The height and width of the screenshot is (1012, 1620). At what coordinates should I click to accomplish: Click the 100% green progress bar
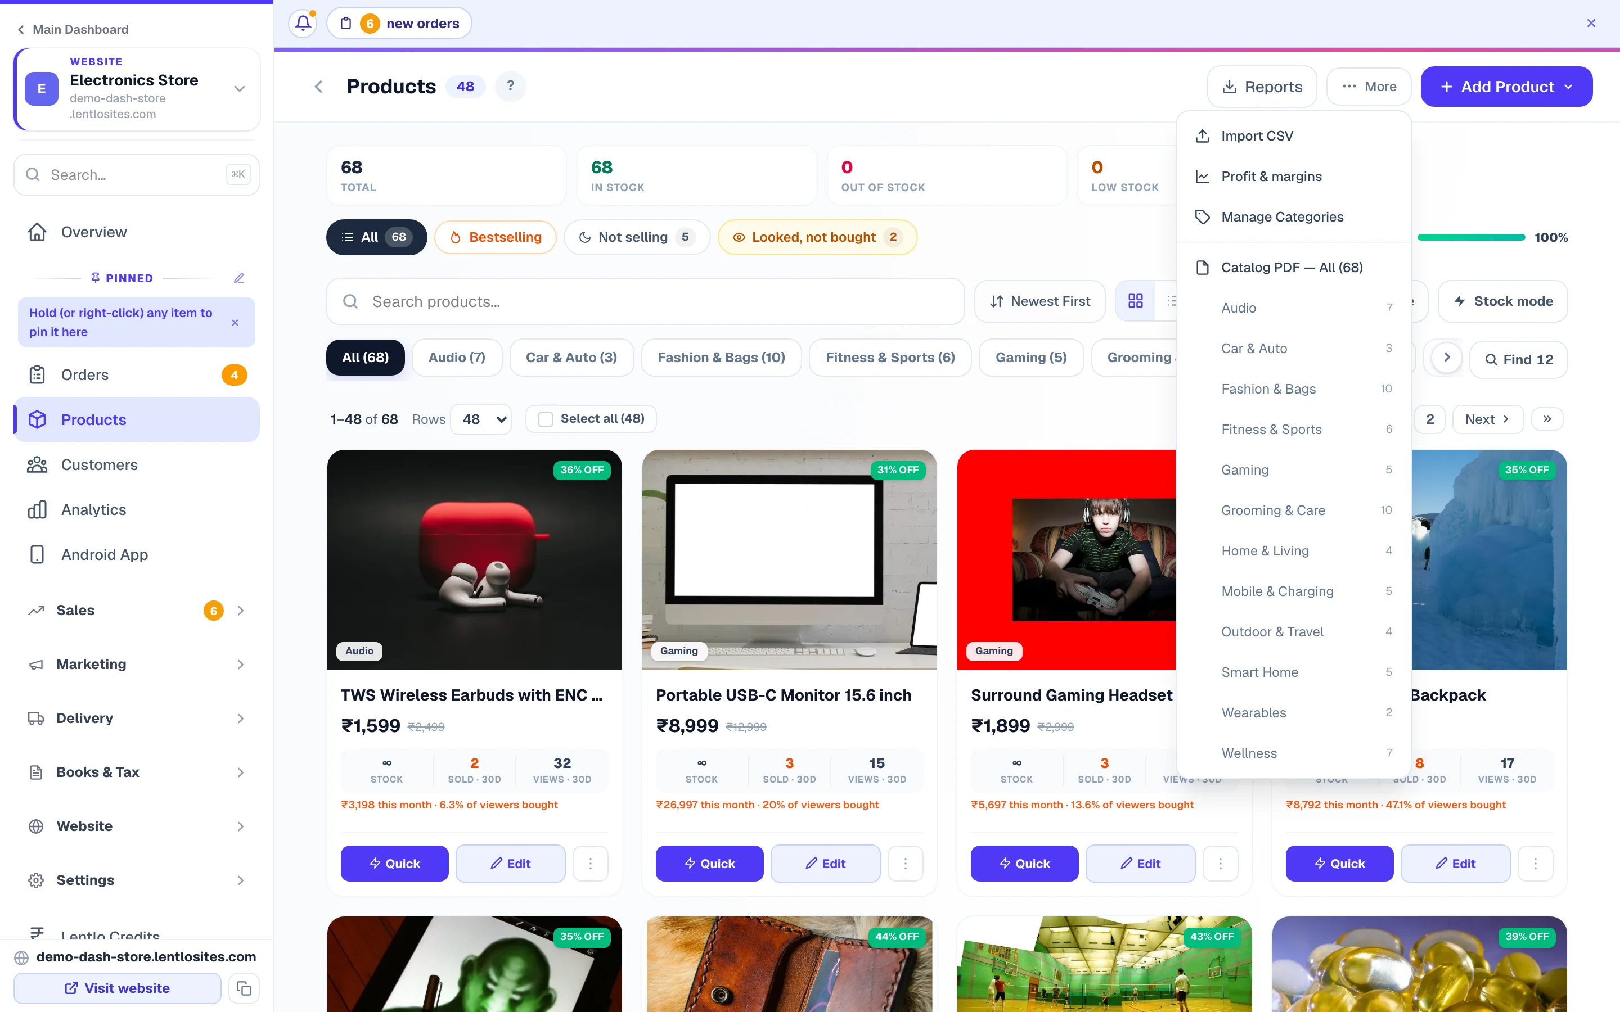click(x=1471, y=237)
